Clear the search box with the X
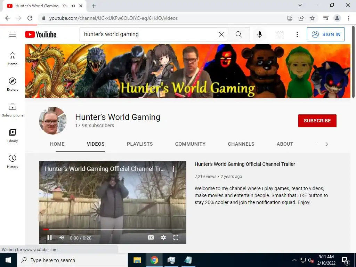This screenshot has width=356, height=267. pos(221,34)
